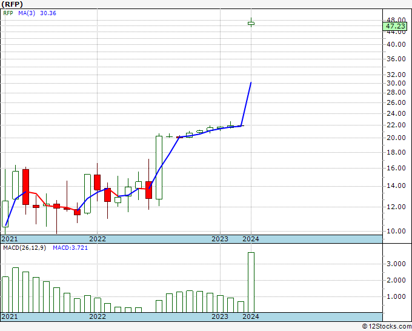412x331 pixels.
Task: Click the 14.00 price axis label
Action: pyautogui.click(x=396, y=186)
